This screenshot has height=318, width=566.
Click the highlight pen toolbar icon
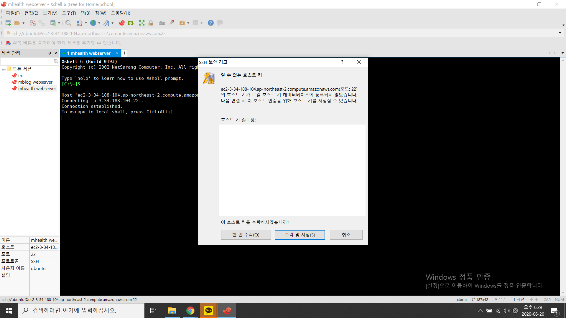point(171,23)
